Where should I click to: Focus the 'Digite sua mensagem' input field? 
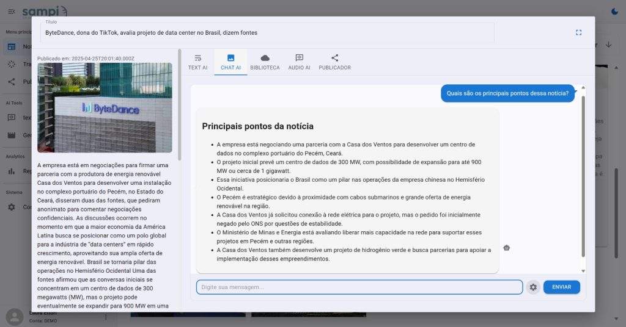pos(359,287)
